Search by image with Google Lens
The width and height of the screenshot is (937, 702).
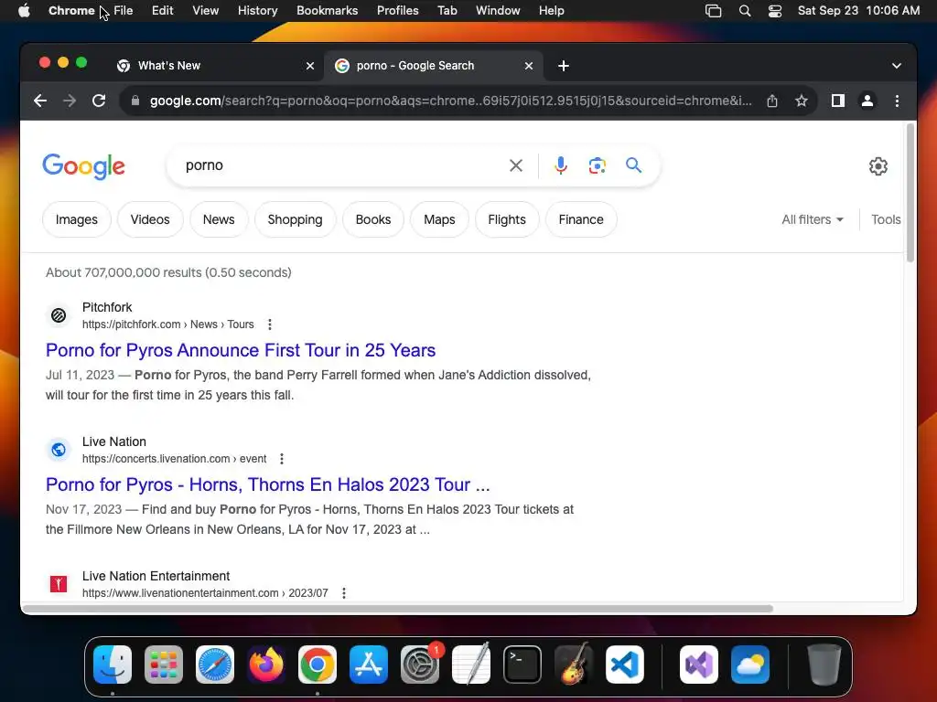[x=597, y=165]
